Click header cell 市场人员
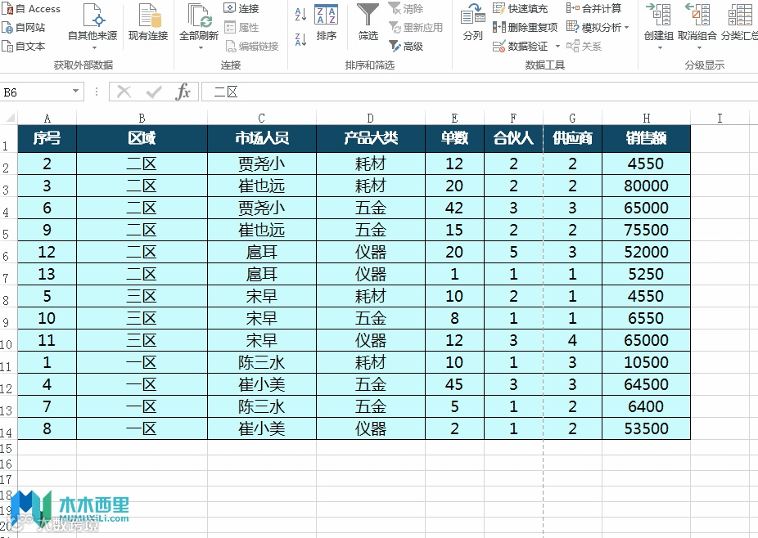The height and width of the screenshot is (538, 758). 261,139
